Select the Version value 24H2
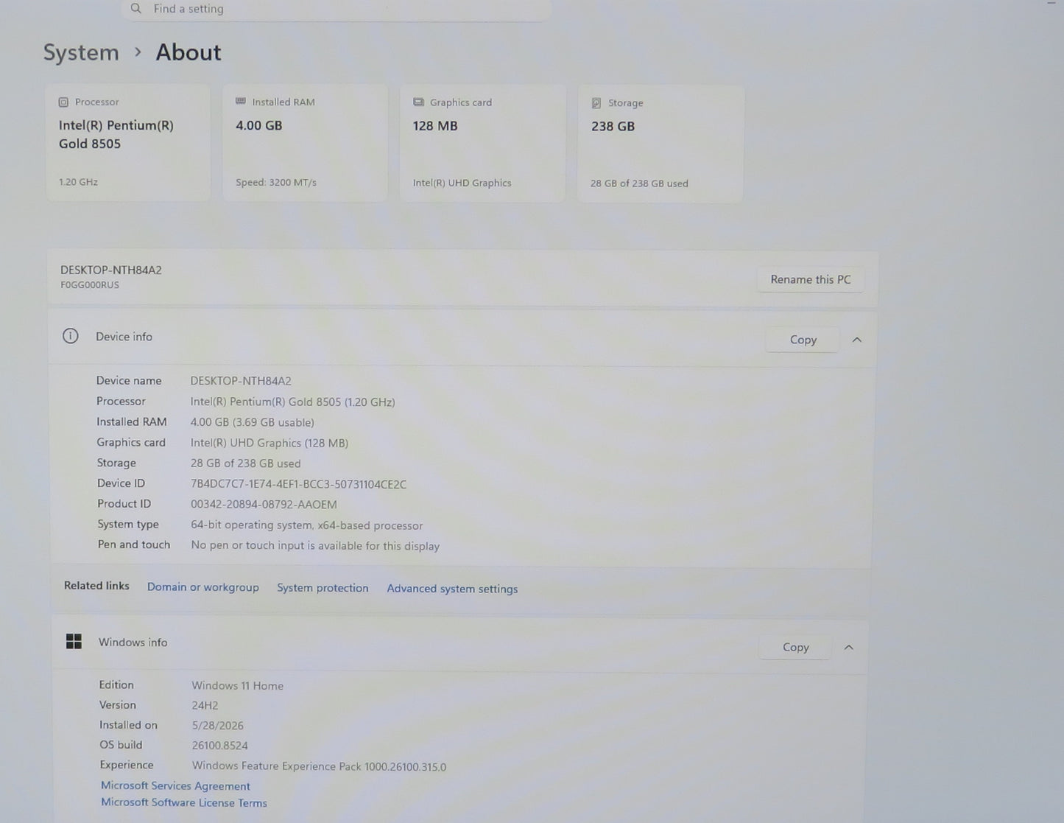 pyautogui.click(x=205, y=705)
